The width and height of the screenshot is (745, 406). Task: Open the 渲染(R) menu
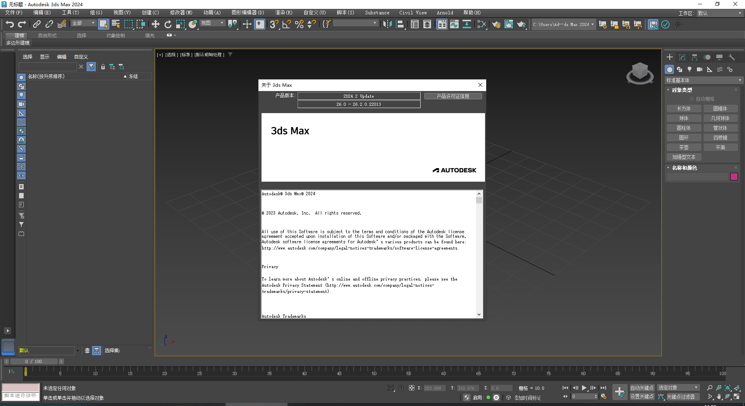click(284, 12)
